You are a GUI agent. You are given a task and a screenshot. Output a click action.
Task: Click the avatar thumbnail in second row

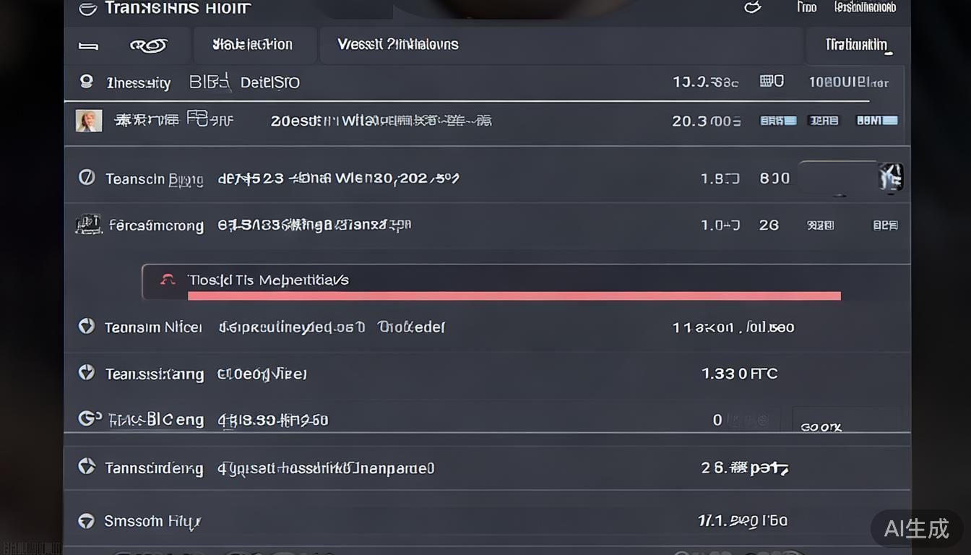pyautogui.click(x=88, y=121)
